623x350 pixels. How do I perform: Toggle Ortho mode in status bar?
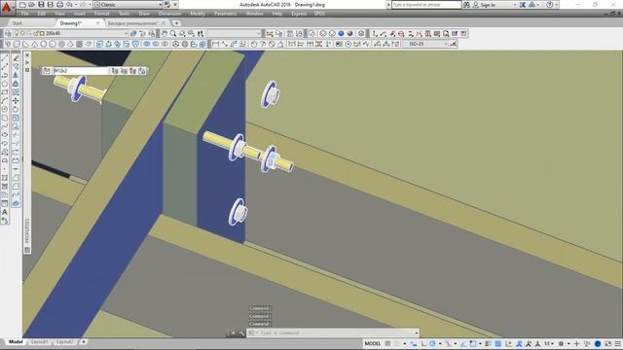coord(423,343)
